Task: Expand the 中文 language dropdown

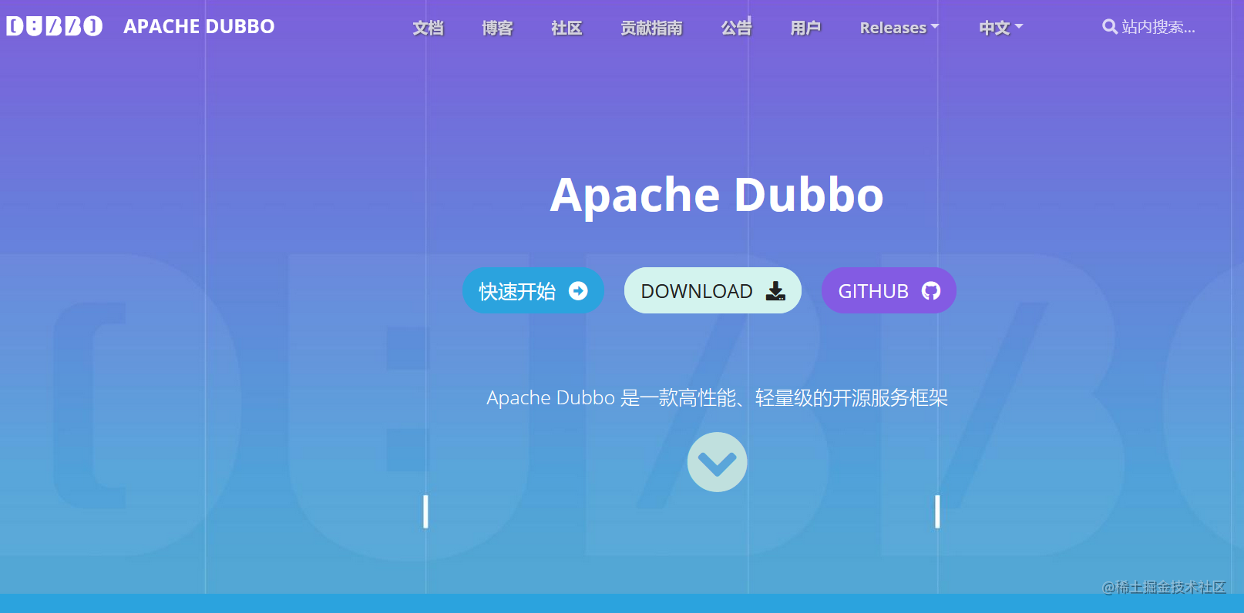Action: (x=1000, y=28)
